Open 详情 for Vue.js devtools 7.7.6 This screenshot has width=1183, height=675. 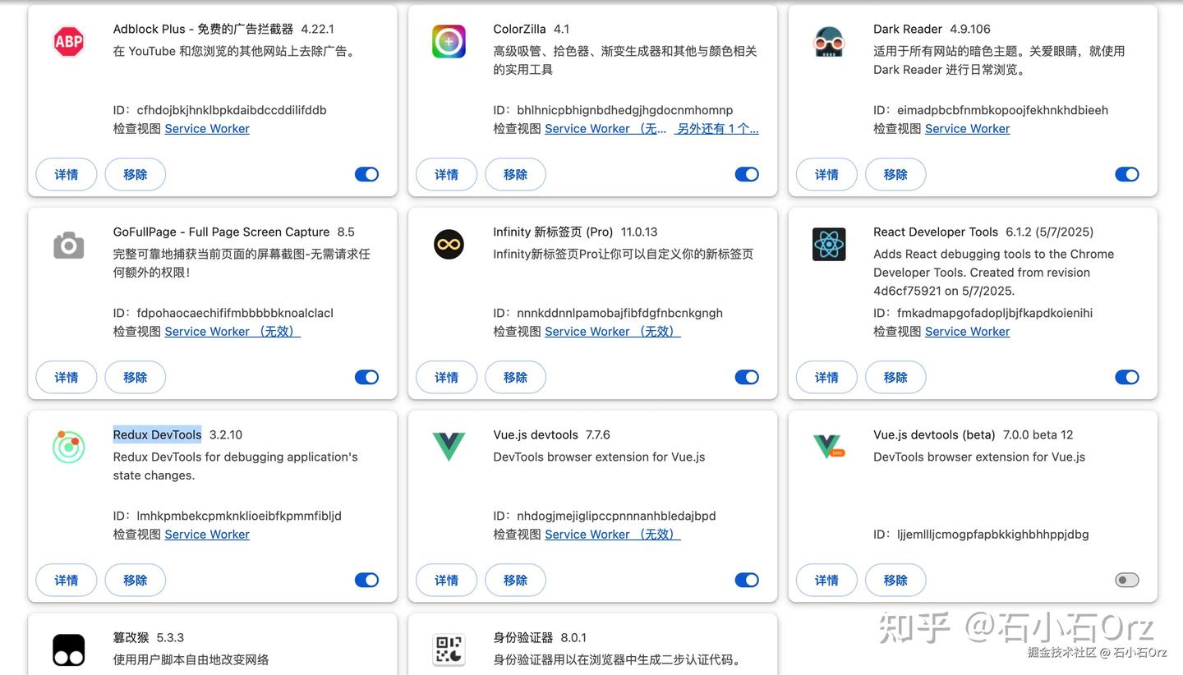pos(447,580)
